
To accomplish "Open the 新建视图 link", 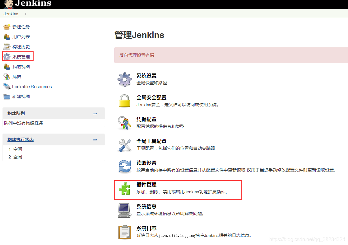I will (x=21, y=97).
